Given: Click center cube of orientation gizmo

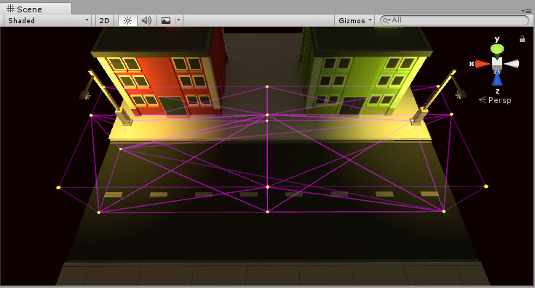Looking at the screenshot, I should coord(497,64).
